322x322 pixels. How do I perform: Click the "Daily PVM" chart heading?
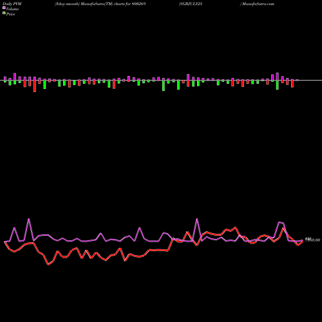pos(12,4)
